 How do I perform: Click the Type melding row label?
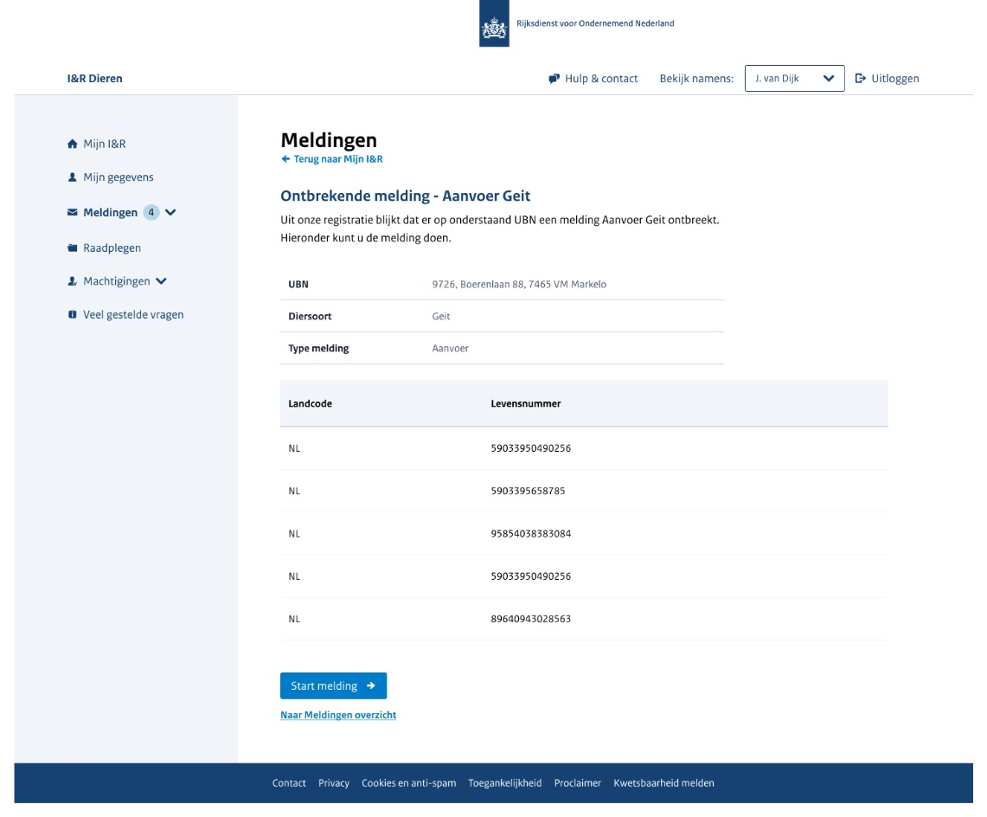tap(318, 348)
